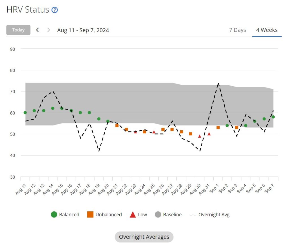
Task: Select the 4 Weeks tab
Action: pyautogui.click(x=267, y=30)
